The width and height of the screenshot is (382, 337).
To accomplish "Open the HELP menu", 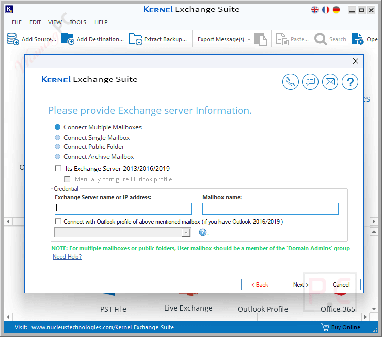I will click(101, 22).
